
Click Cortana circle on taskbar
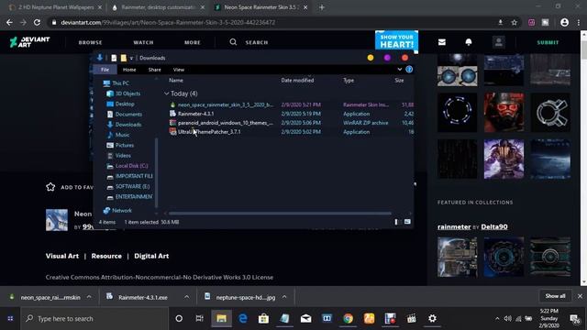[179, 318]
